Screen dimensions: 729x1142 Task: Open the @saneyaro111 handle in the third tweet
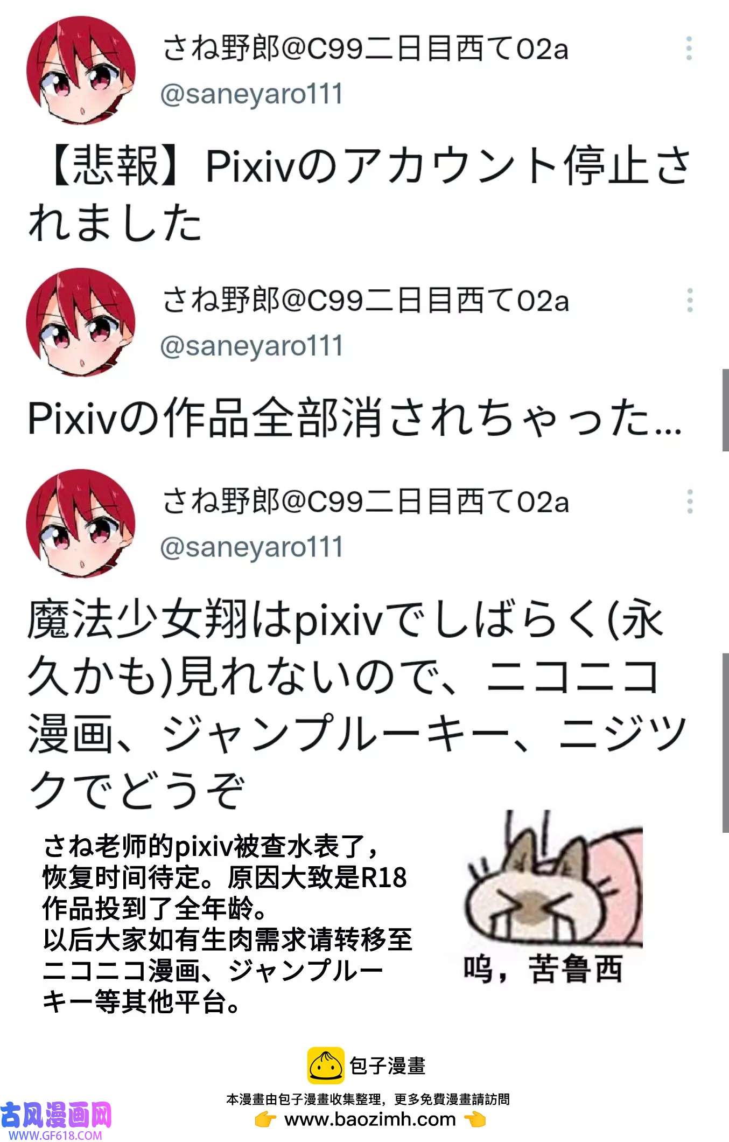[x=251, y=547]
